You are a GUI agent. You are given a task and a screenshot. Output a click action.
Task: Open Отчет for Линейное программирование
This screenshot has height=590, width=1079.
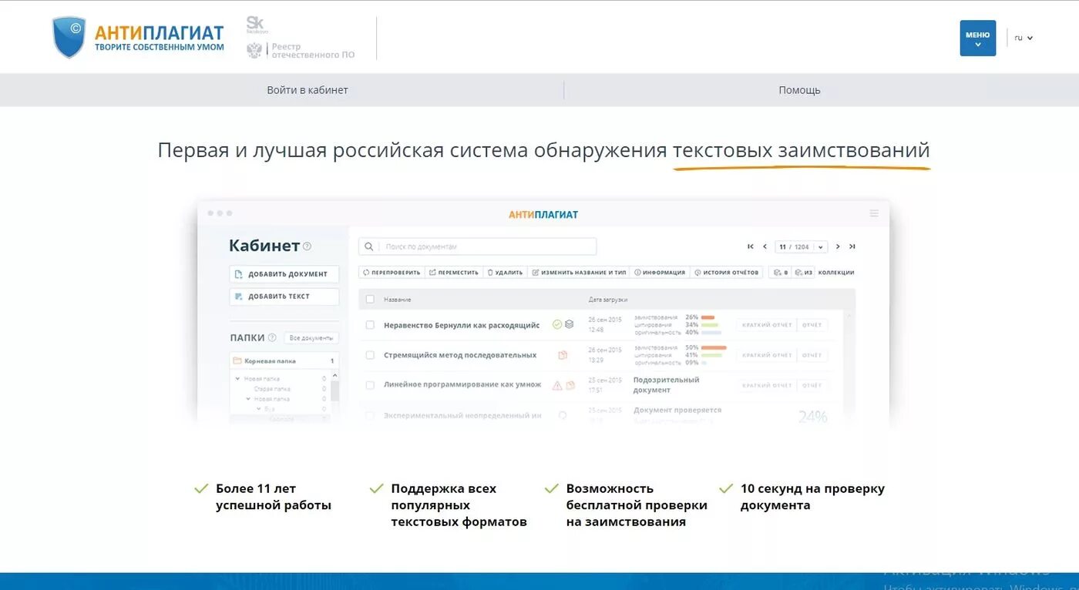tap(812, 384)
